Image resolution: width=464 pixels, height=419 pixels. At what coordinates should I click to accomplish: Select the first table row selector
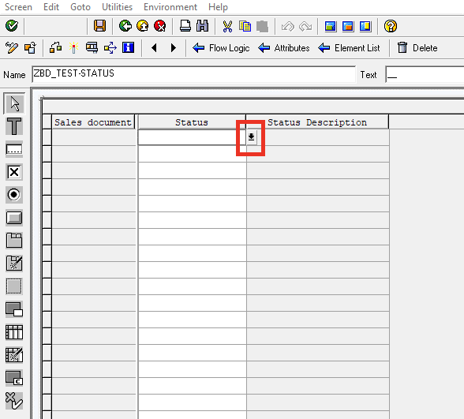[x=47, y=137]
